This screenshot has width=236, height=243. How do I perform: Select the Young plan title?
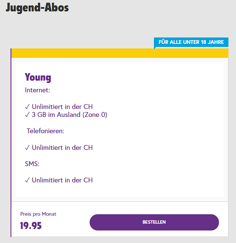38,78
